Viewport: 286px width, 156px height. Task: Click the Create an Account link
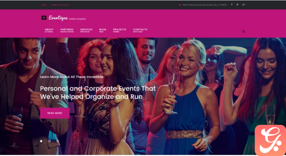click(x=60, y=5)
